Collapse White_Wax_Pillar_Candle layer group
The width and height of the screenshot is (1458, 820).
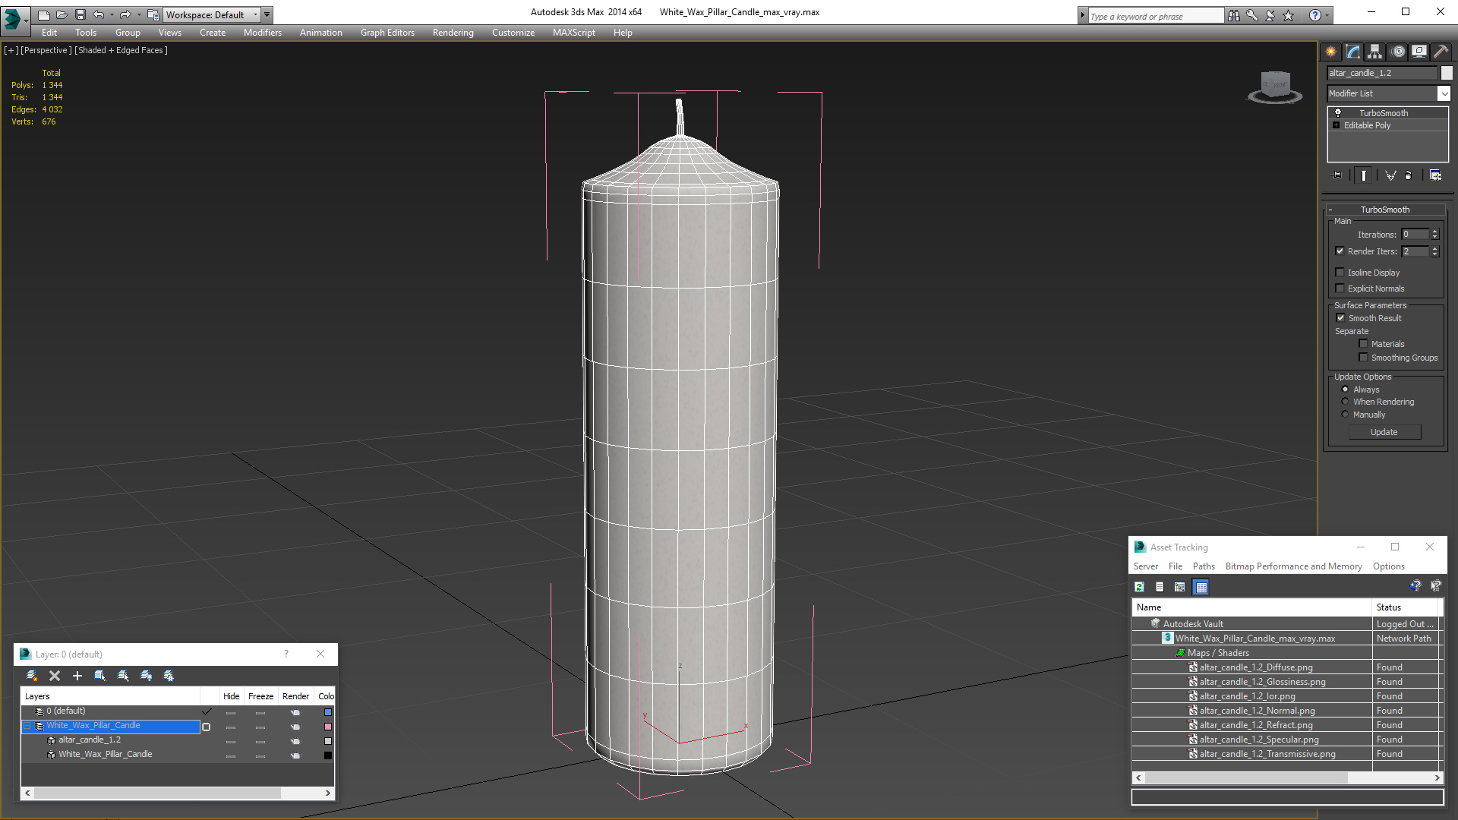tap(27, 726)
